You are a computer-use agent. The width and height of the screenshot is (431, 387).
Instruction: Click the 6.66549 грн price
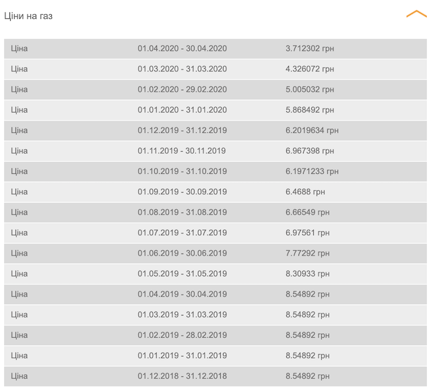click(x=308, y=212)
